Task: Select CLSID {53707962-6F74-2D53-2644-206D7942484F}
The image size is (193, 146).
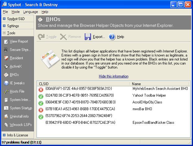Action: pos(79,116)
